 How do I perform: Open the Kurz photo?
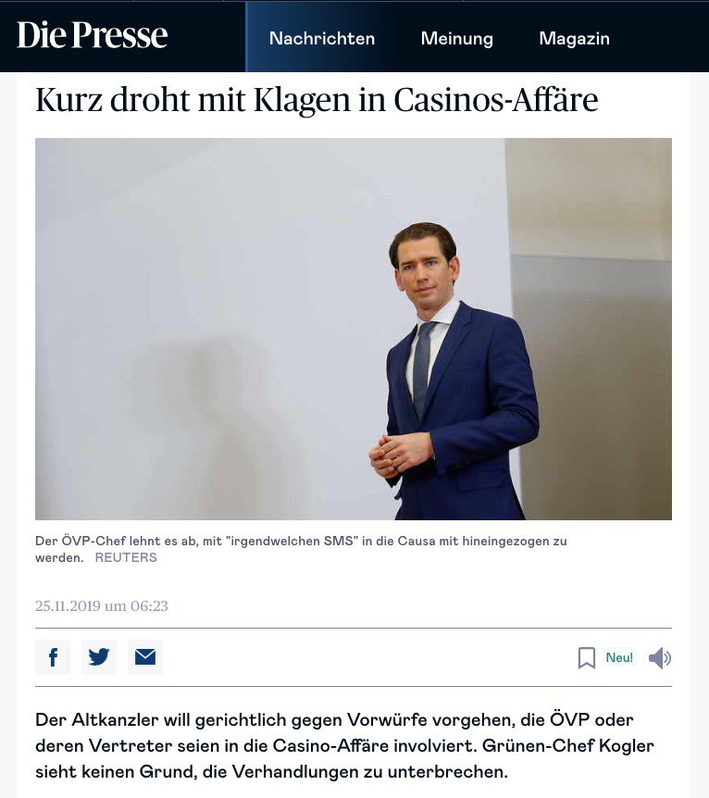(x=354, y=329)
